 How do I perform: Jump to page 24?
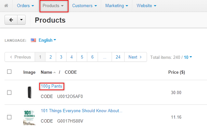(118, 57)
